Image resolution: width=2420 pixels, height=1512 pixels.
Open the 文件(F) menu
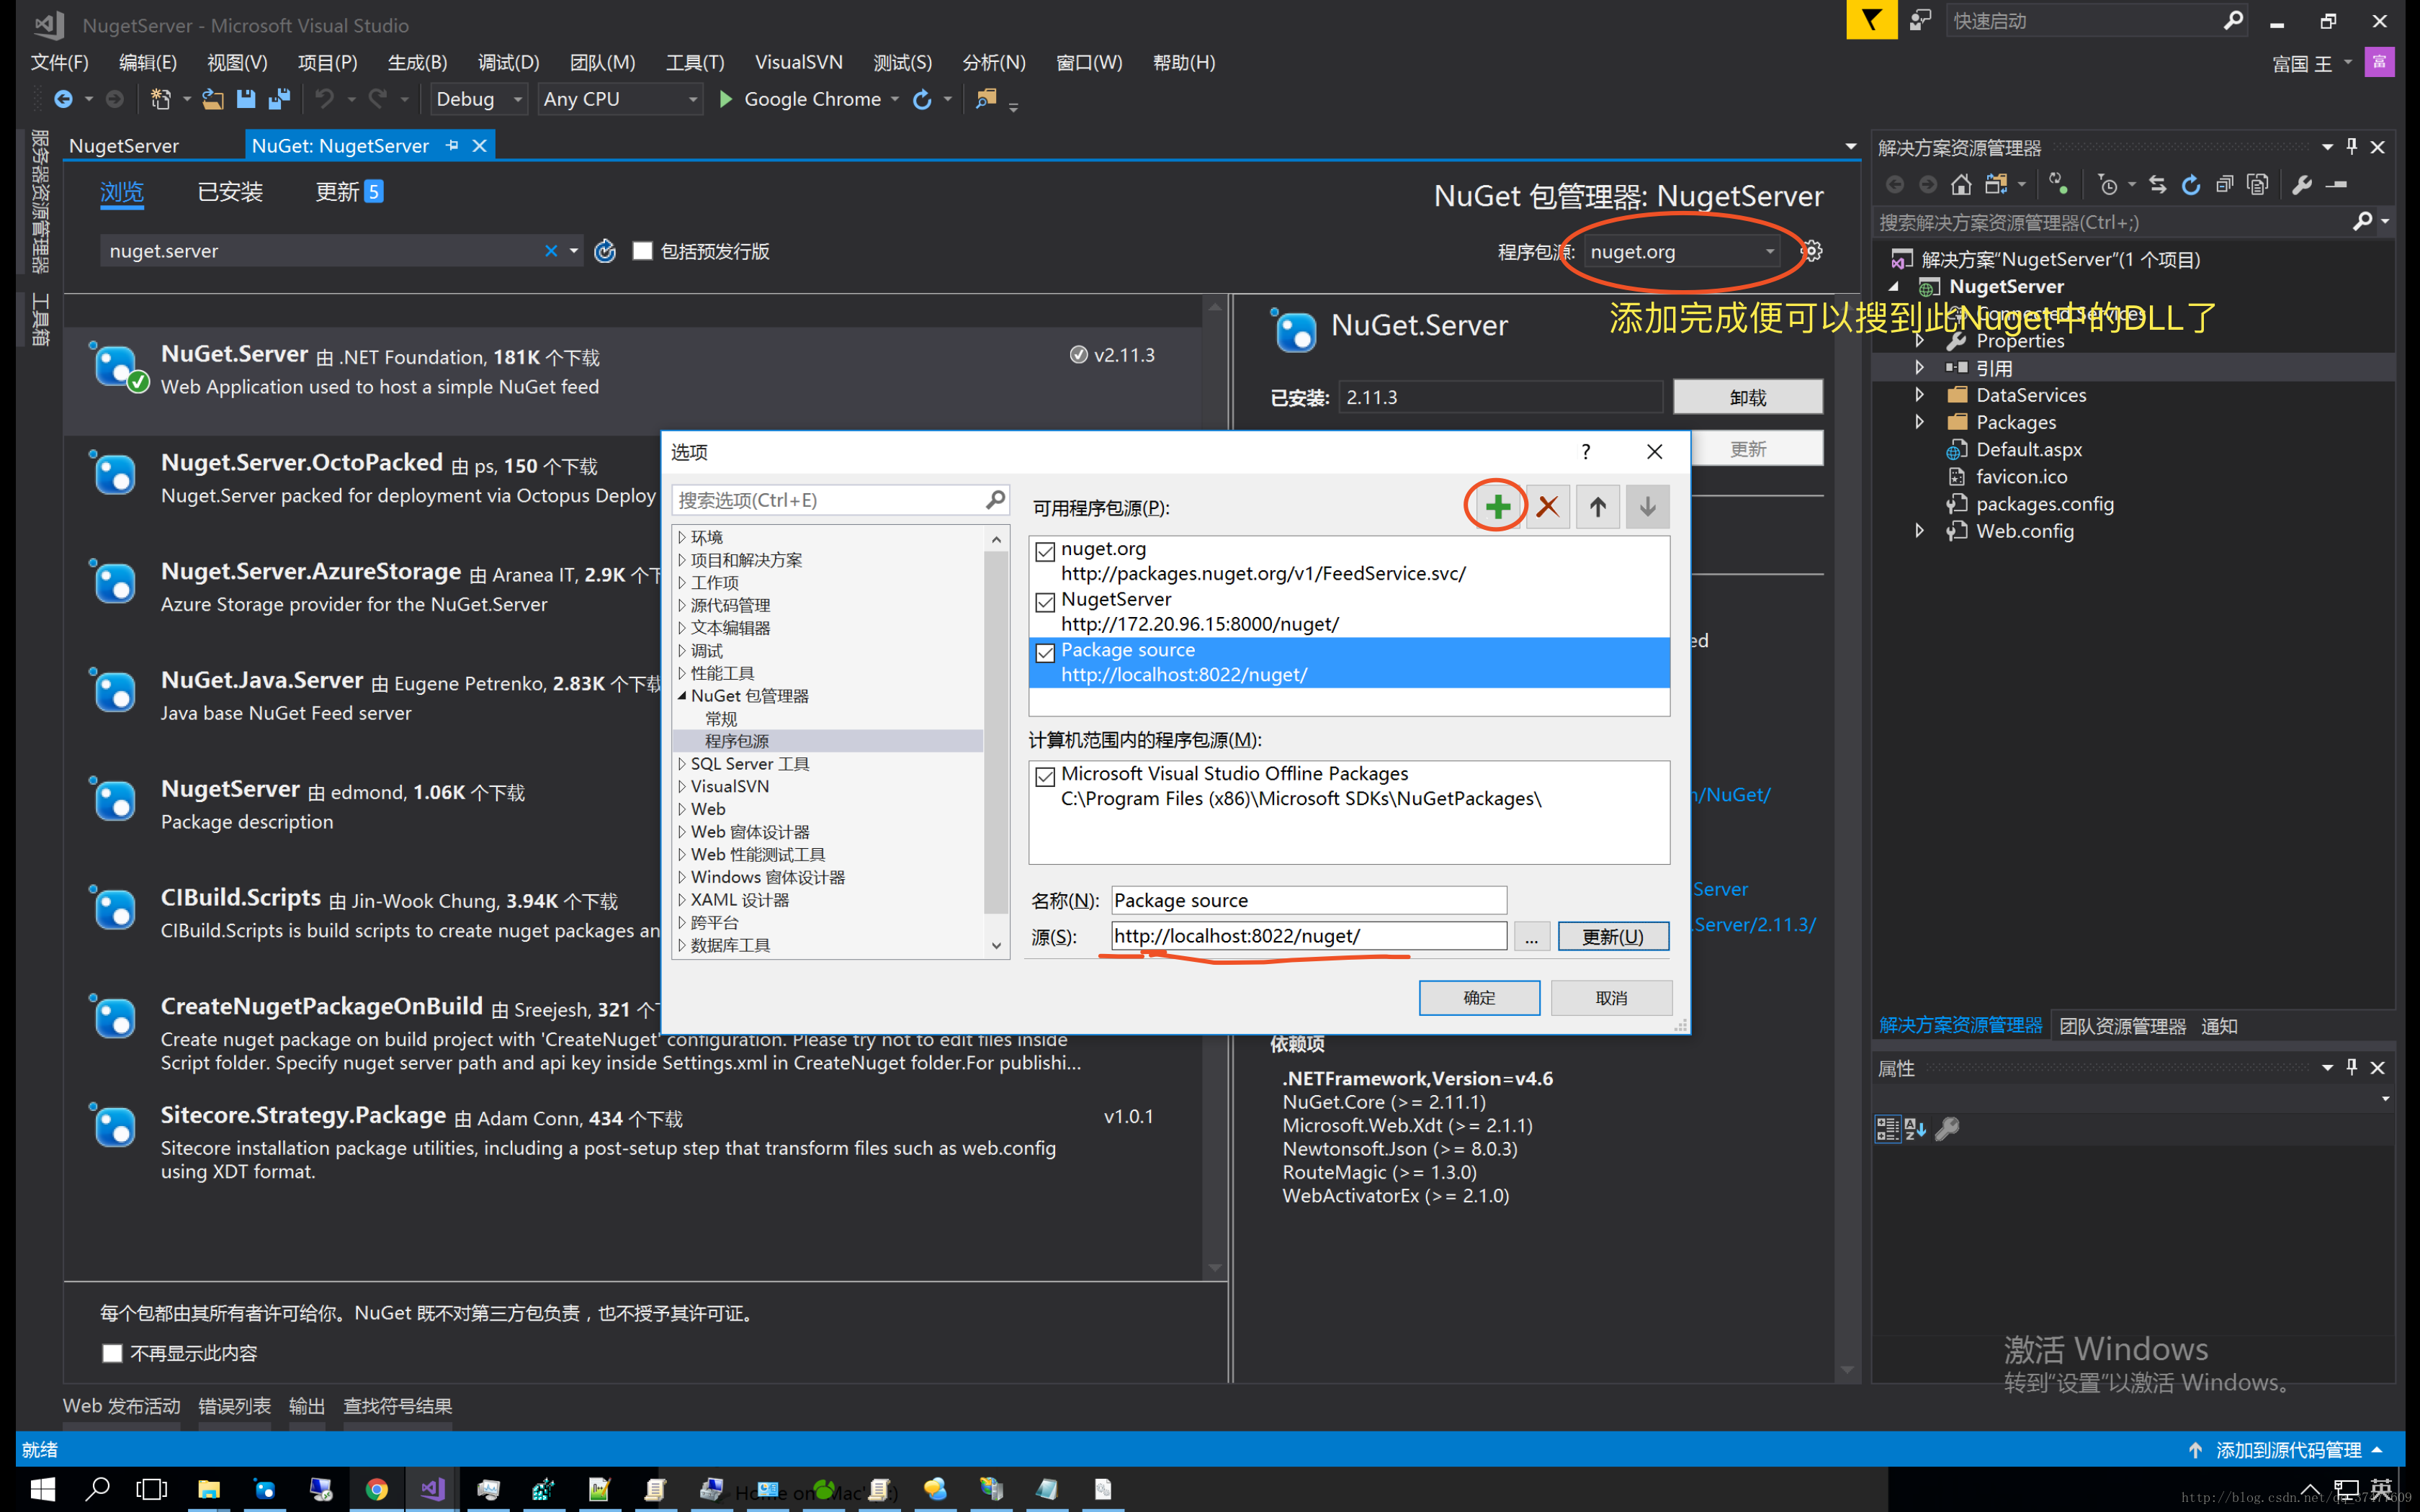click(59, 62)
